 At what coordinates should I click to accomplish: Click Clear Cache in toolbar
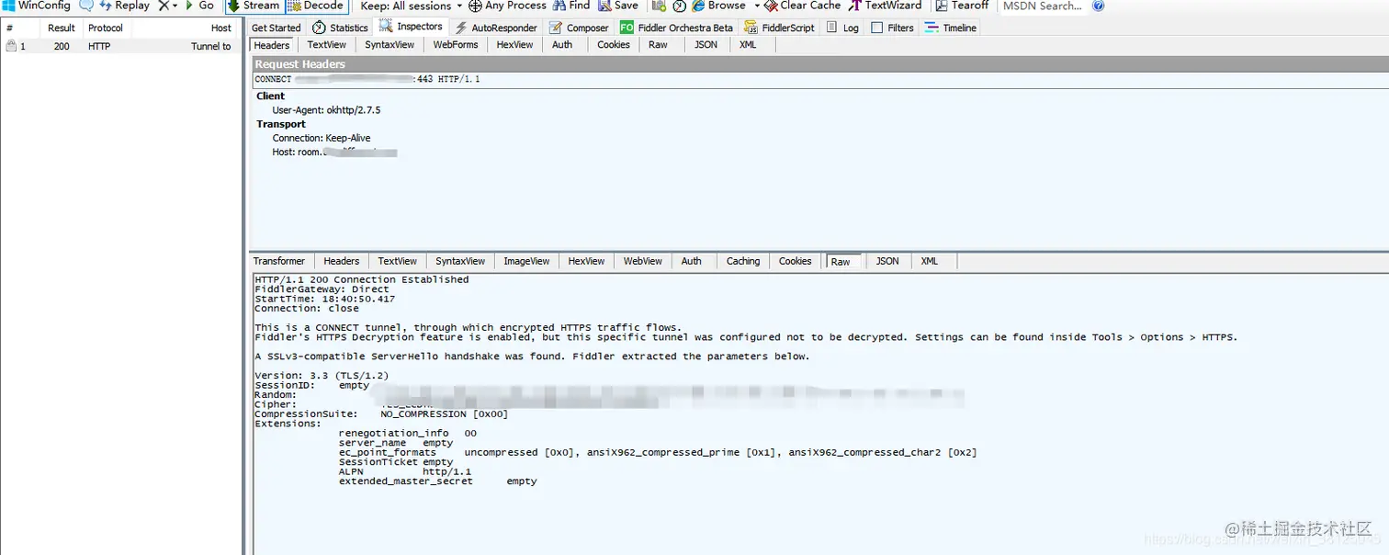tap(803, 6)
